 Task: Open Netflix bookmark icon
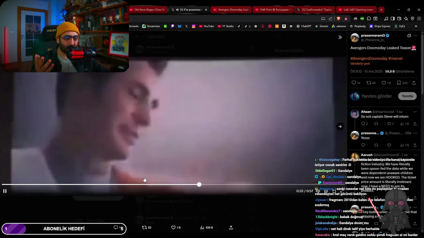point(263,26)
